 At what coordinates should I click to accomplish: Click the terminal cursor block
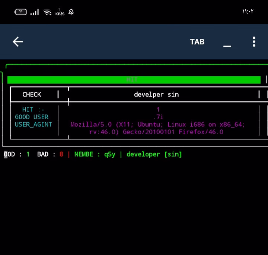point(6,155)
